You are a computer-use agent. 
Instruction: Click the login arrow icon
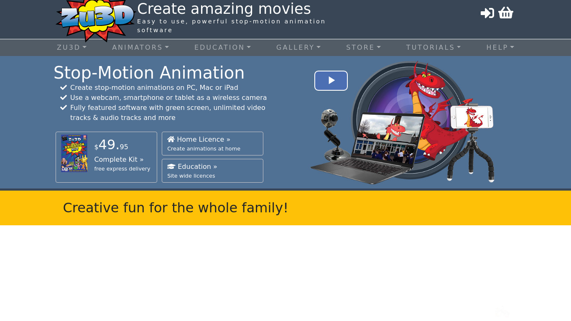click(x=487, y=13)
